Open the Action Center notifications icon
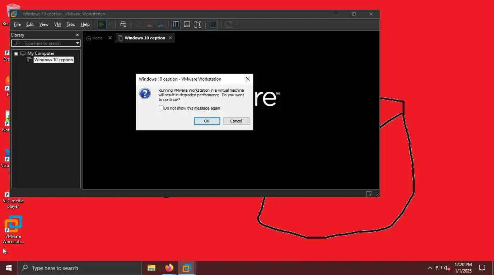This screenshot has width=494, height=275. pos(482,268)
